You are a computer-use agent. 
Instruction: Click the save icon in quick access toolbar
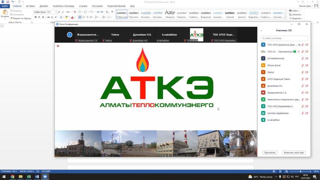[8, 2]
